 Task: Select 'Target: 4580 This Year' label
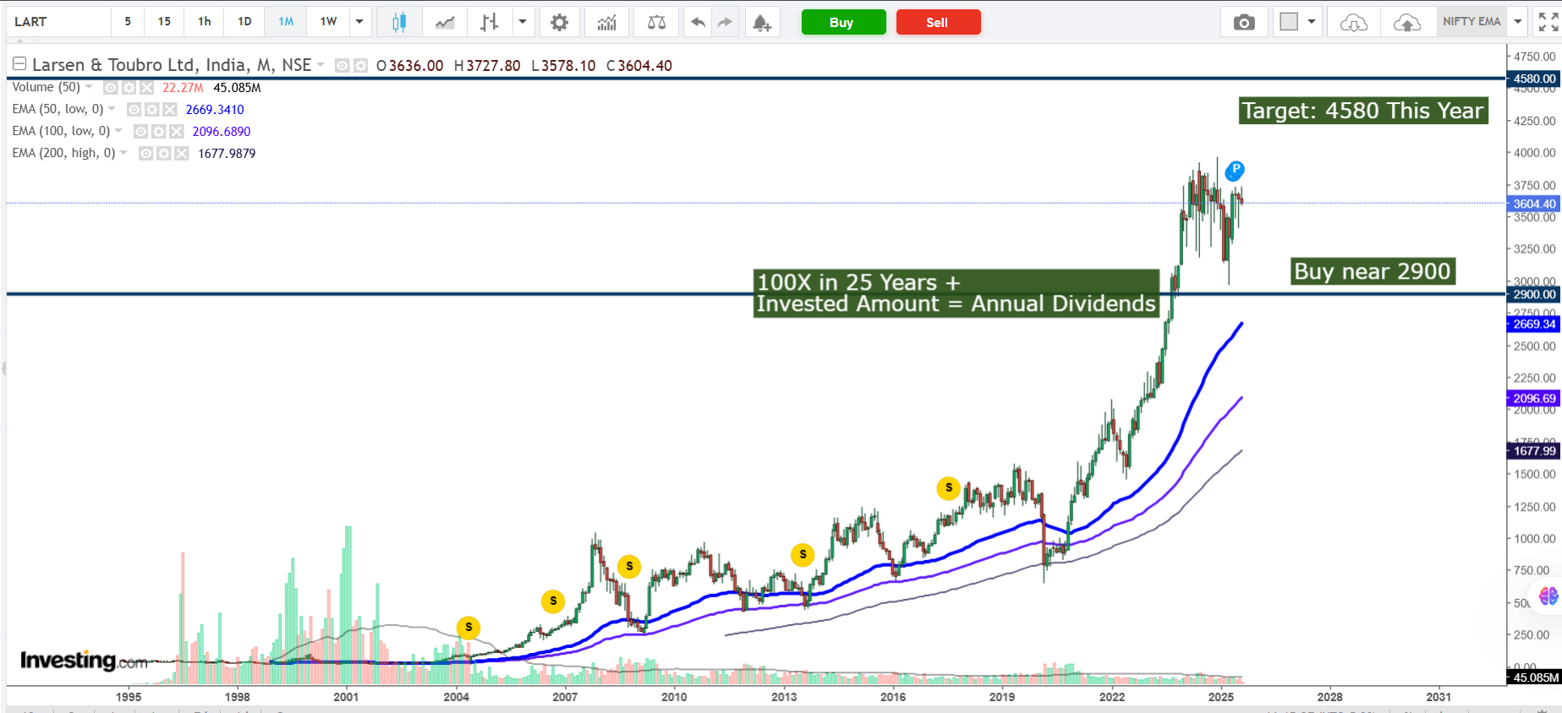pyautogui.click(x=1362, y=111)
